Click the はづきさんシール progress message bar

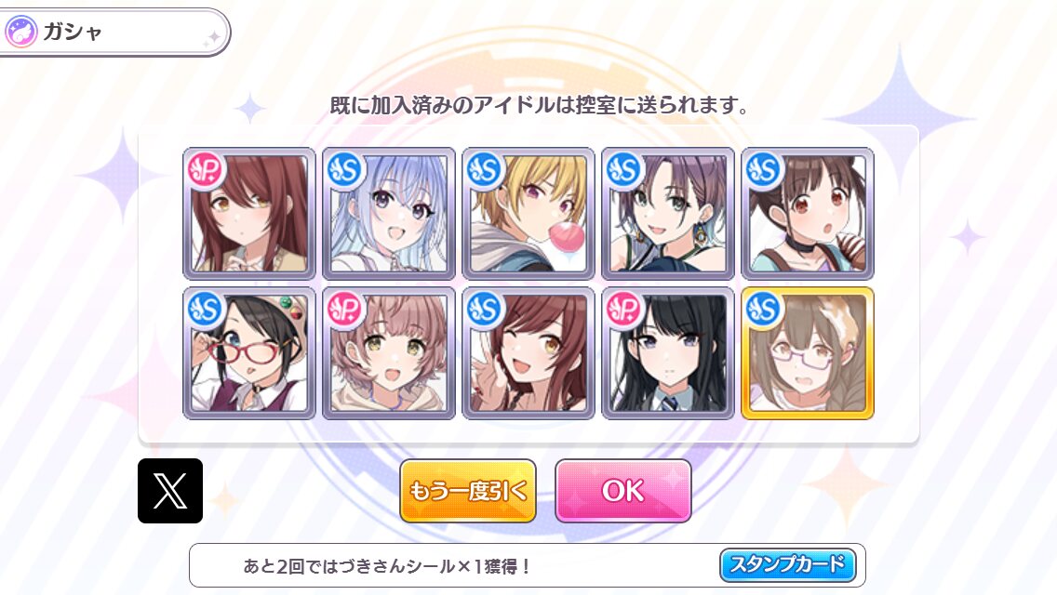528,565
